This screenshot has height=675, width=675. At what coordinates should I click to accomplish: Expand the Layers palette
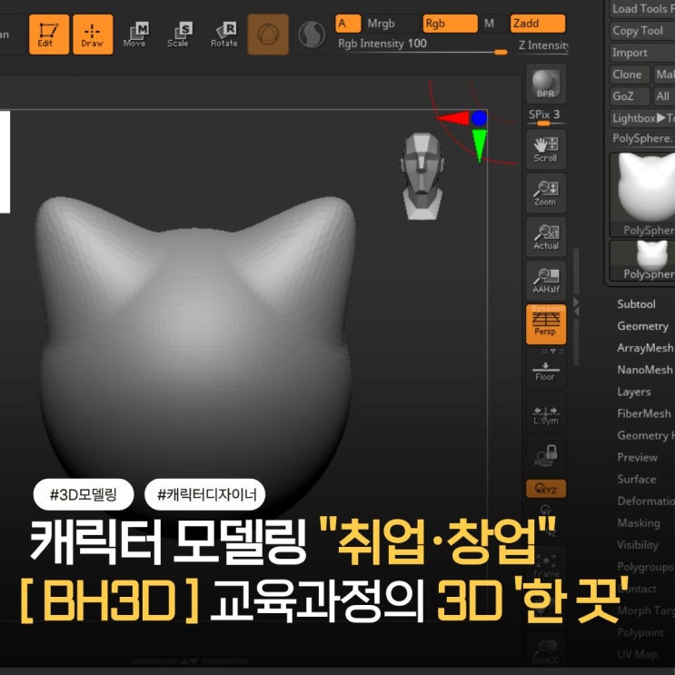(634, 392)
